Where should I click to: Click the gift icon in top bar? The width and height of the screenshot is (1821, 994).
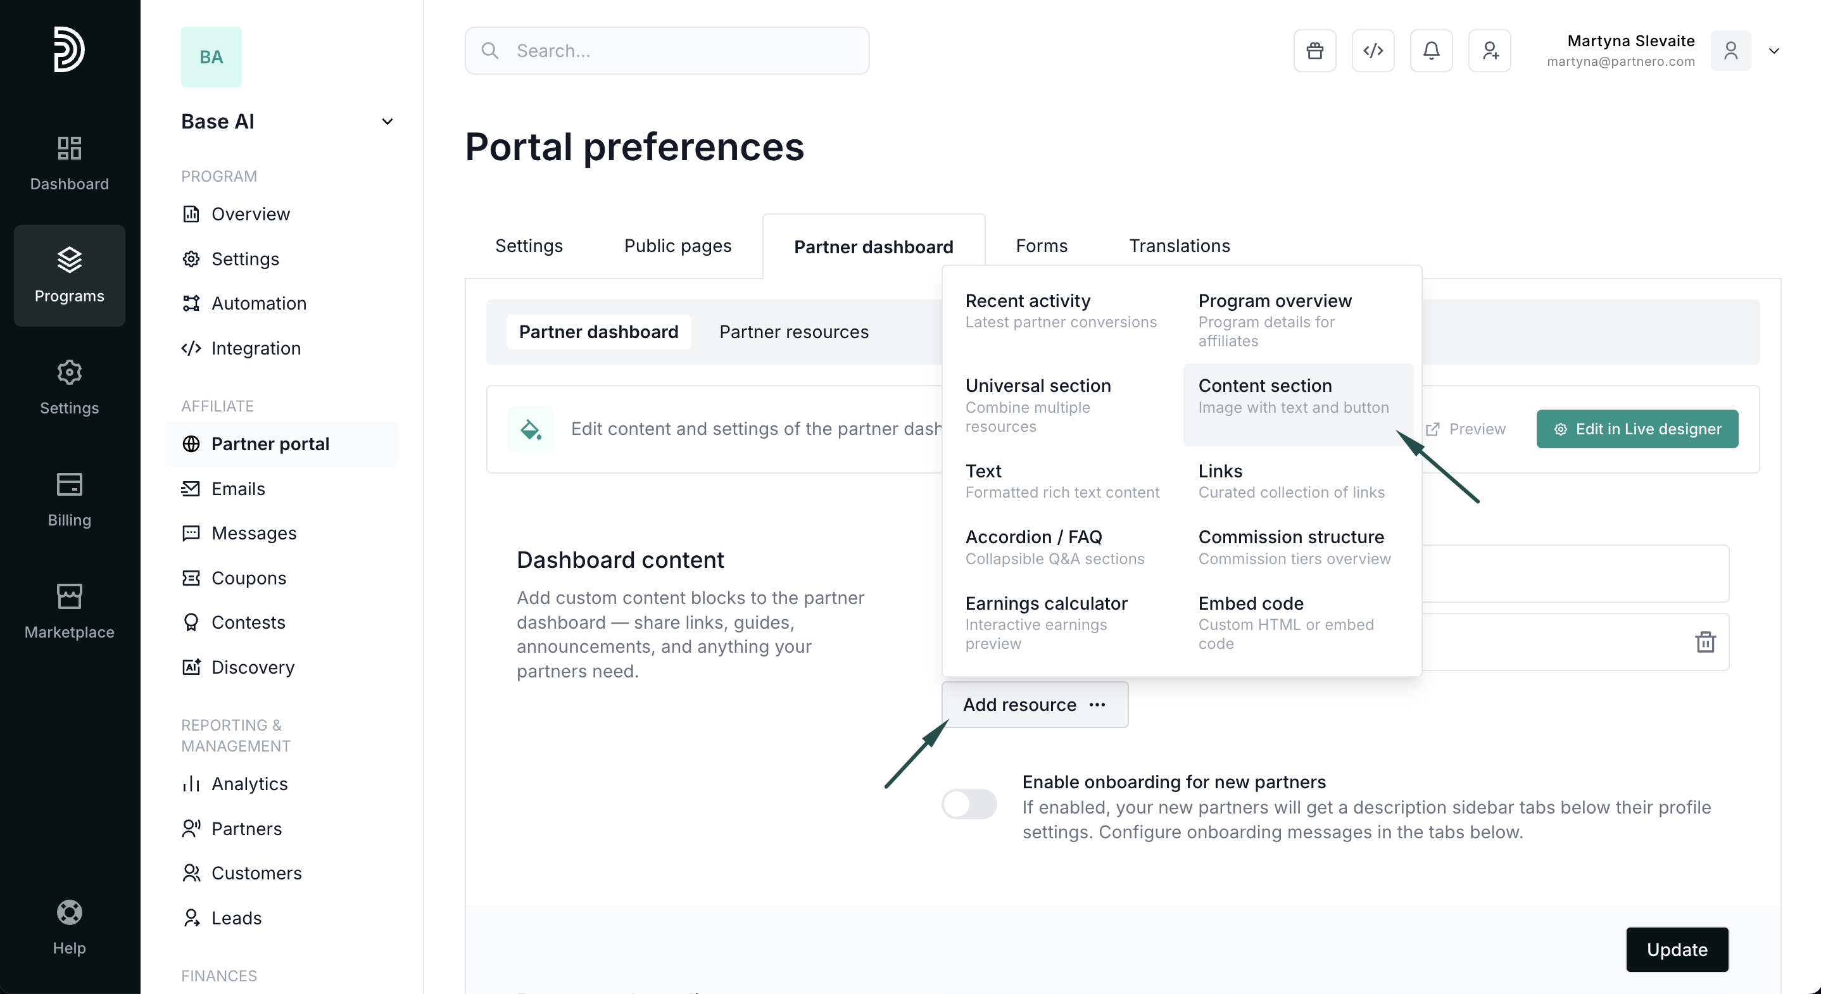coord(1314,51)
